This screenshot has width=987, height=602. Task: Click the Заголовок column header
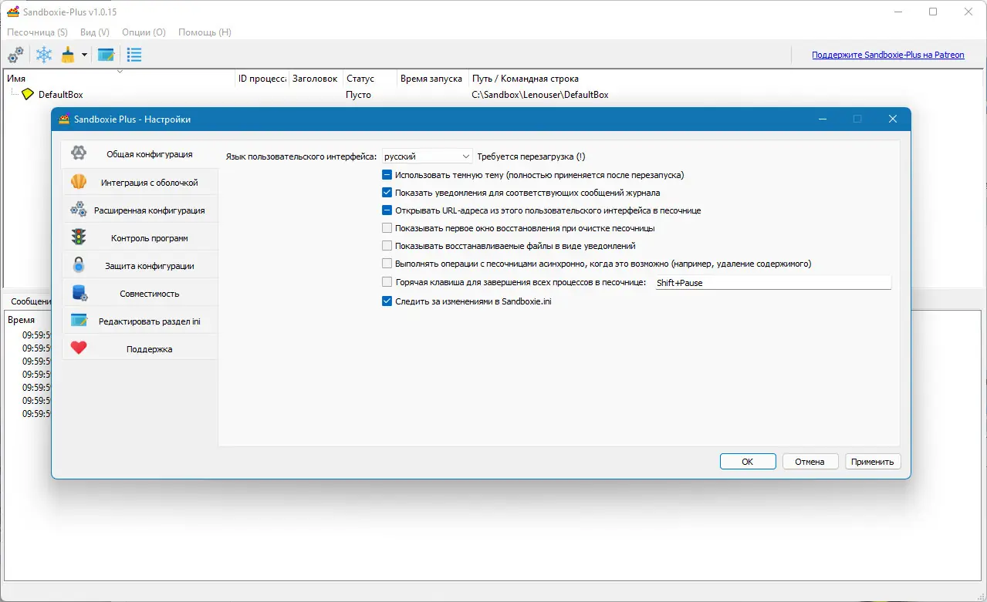(316, 78)
